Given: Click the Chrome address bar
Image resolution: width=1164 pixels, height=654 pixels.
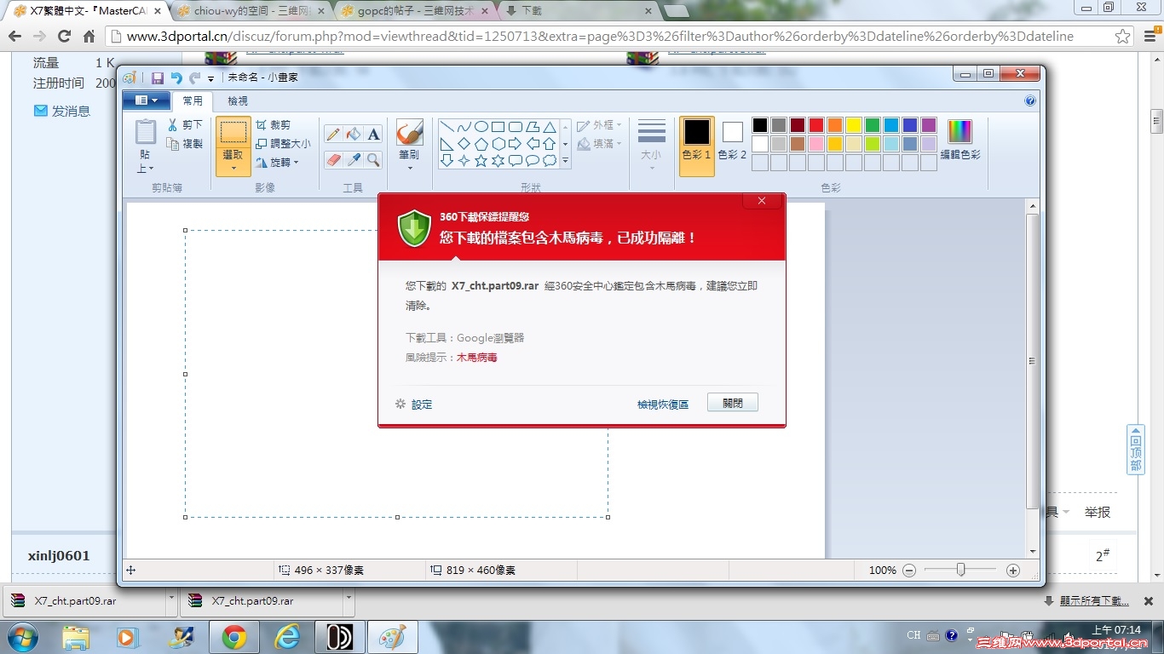Looking at the screenshot, I should (x=608, y=37).
